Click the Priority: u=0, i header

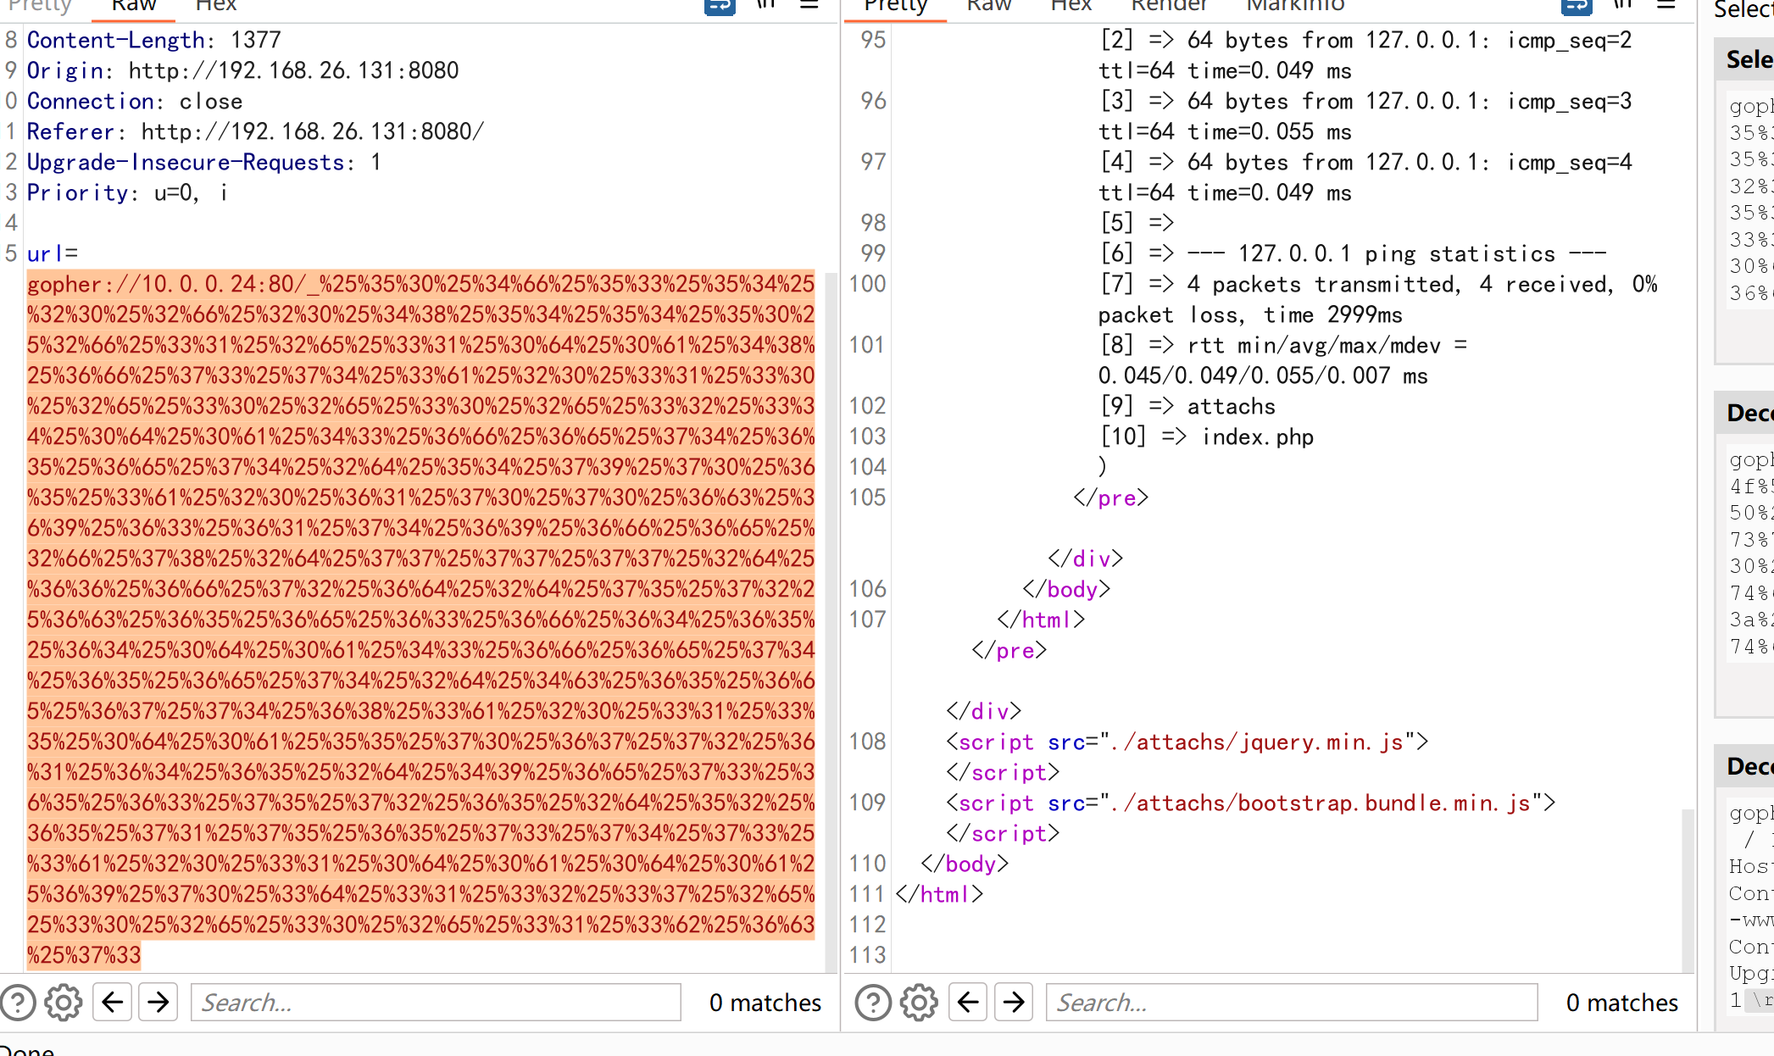(127, 192)
